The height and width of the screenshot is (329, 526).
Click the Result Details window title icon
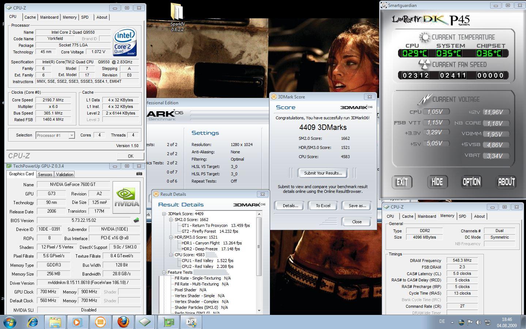click(x=156, y=194)
